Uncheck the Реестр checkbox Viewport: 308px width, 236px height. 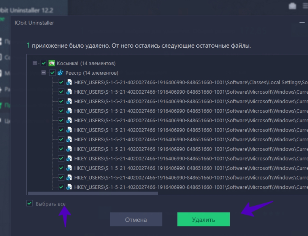pos(52,73)
